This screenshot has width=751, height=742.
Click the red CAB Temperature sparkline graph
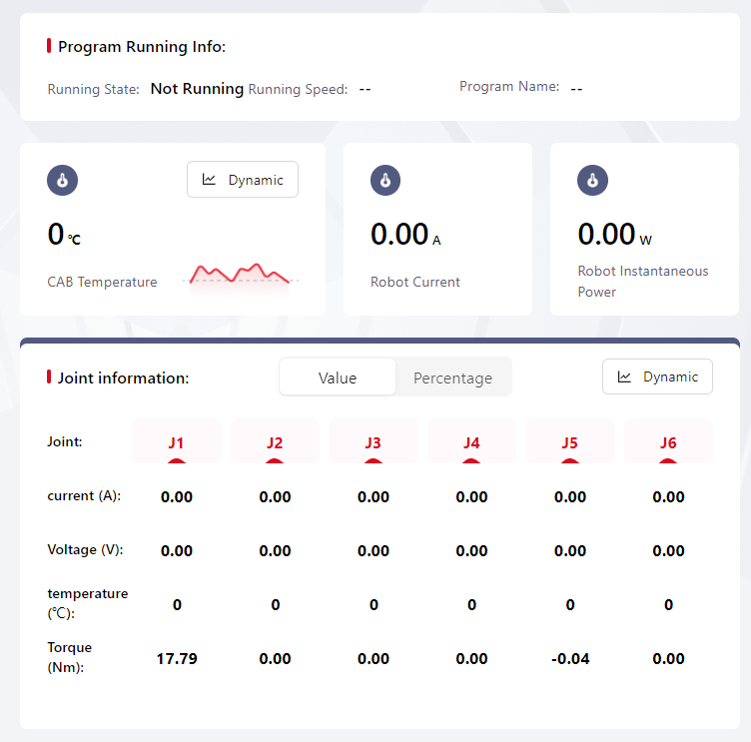240,274
